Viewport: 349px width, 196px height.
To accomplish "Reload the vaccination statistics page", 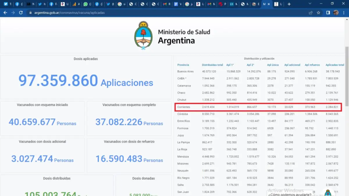I will point(21,13).
